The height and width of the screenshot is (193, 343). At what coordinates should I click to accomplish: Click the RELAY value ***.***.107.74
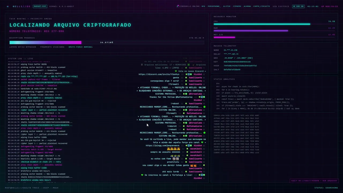231,54
